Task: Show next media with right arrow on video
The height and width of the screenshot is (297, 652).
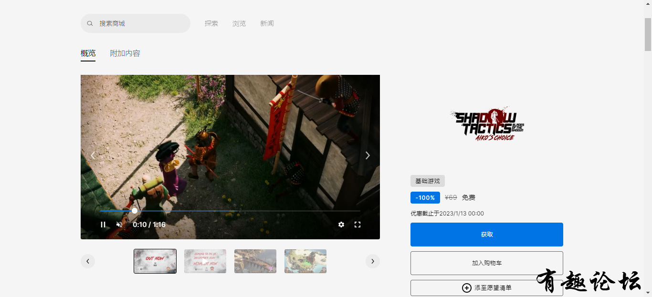Action: (368, 155)
